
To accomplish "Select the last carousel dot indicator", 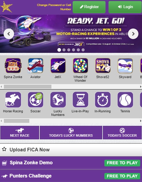I will [x=83, y=50].
